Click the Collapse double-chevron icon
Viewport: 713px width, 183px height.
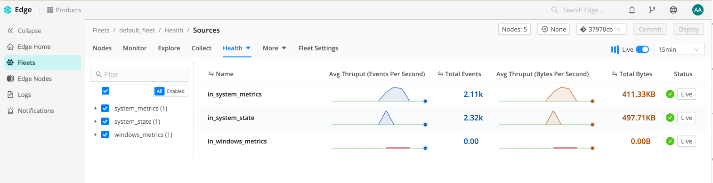pos(10,31)
